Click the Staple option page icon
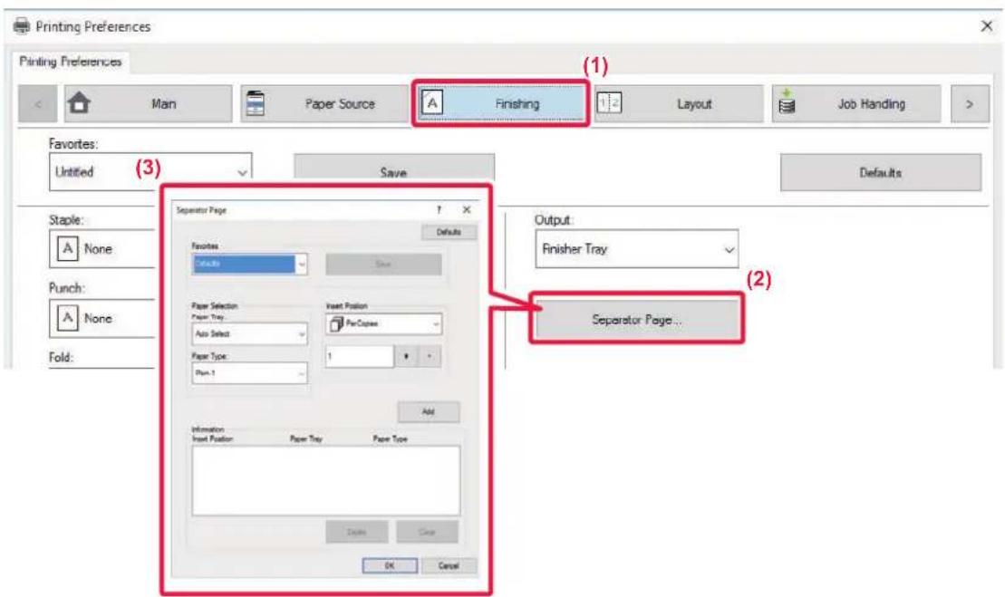Viewport: 1005px width, 597px height. point(67,248)
